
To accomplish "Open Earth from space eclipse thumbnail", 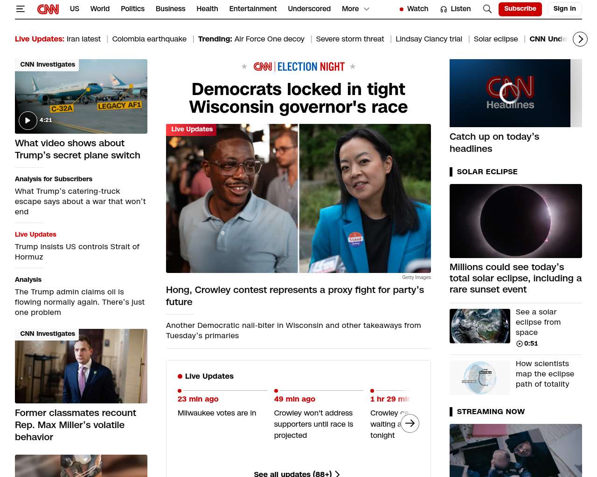I will (480, 326).
